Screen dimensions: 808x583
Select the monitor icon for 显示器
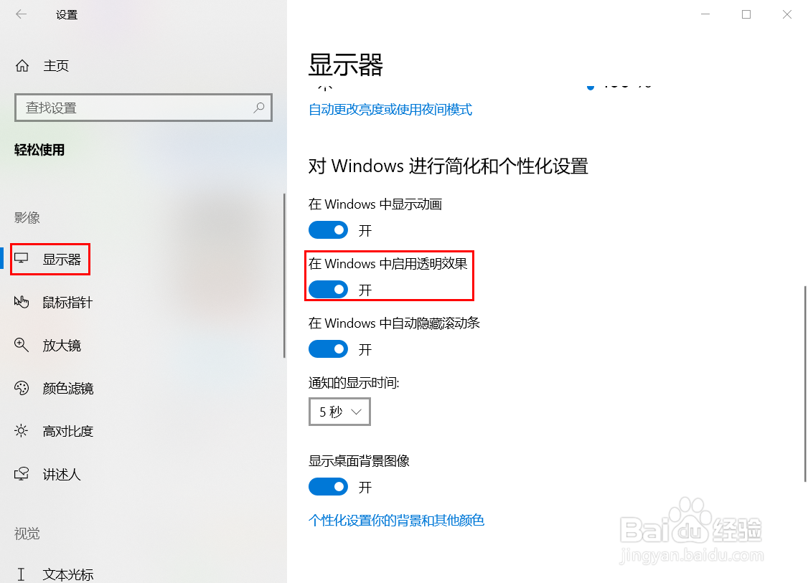click(x=21, y=259)
